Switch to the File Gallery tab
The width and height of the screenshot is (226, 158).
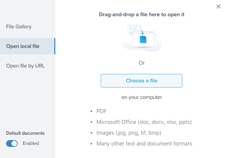coord(19,26)
